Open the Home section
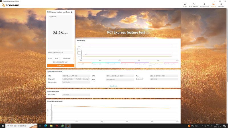 tap(185, 5)
